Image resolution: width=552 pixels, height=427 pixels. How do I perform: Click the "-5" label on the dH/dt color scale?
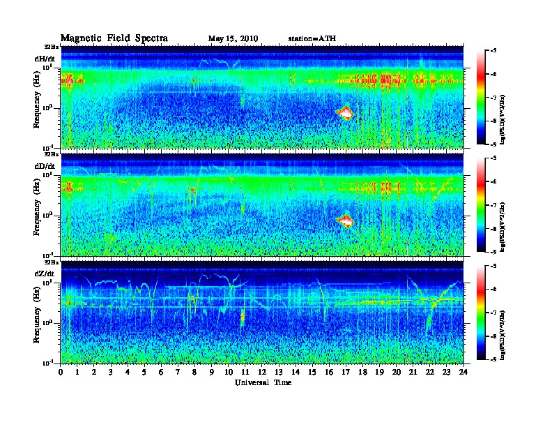pyautogui.click(x=493, y=51)
